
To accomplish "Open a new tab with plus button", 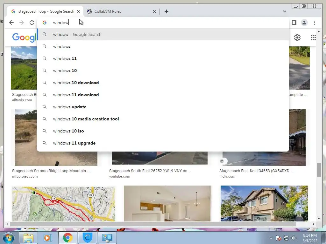I will point(166,11).
